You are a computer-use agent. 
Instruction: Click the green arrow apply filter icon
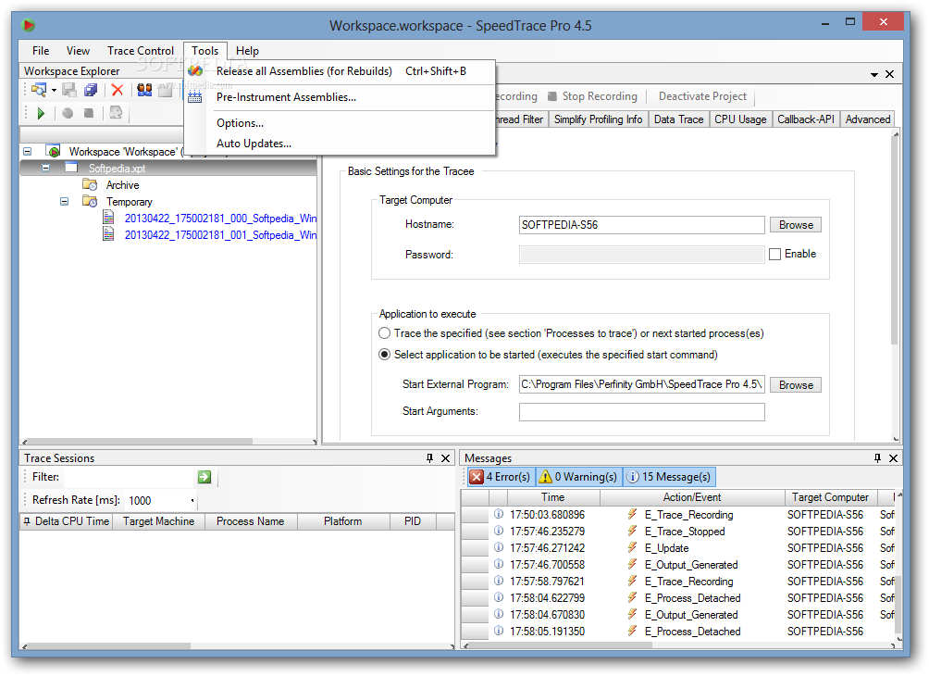click(204, 477)
